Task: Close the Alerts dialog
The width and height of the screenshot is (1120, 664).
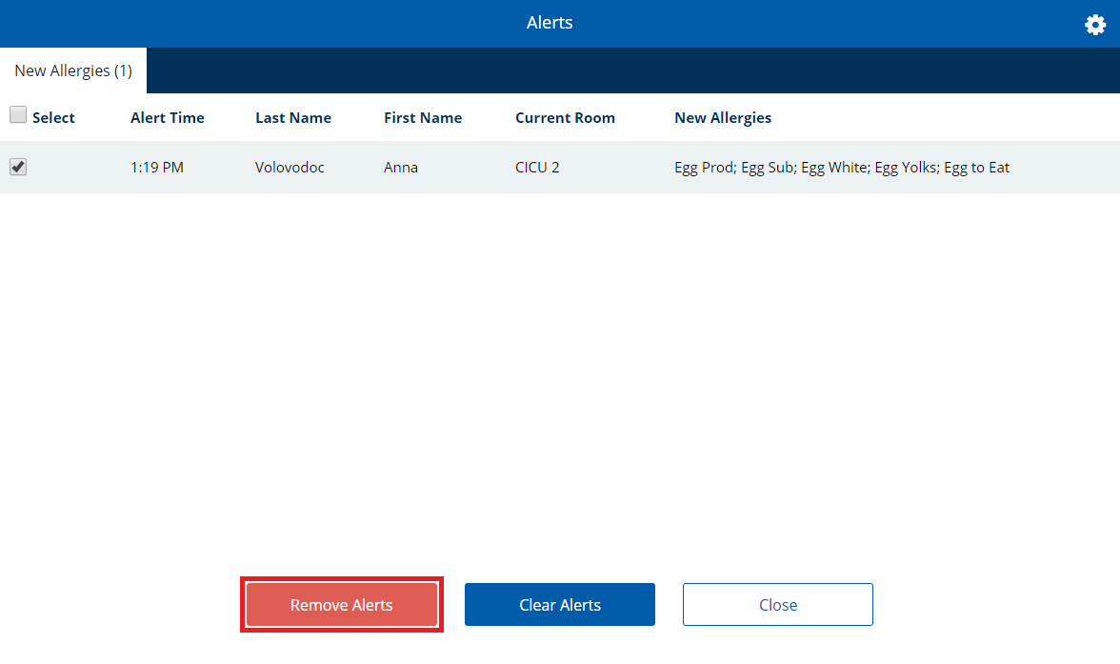Action: coord(777,604)
